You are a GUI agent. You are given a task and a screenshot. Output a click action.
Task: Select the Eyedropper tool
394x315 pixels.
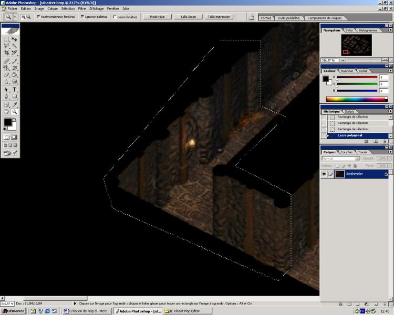[x=14, y=105]
